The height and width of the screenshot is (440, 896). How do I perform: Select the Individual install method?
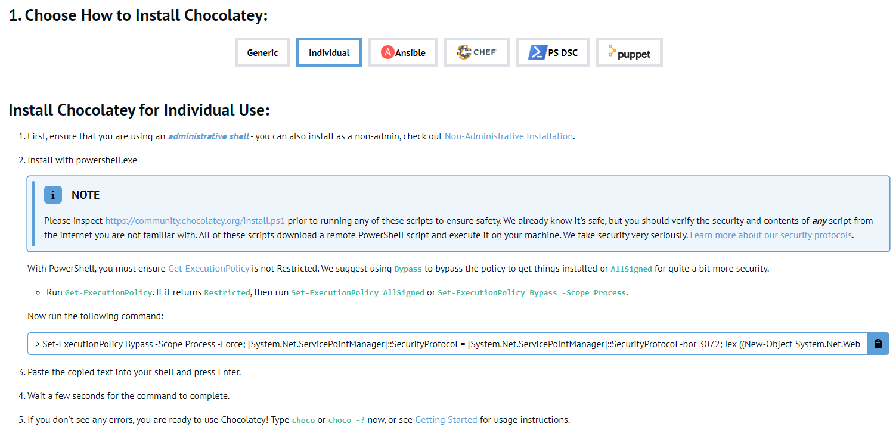pyautogui.click(x=329, y=52)
